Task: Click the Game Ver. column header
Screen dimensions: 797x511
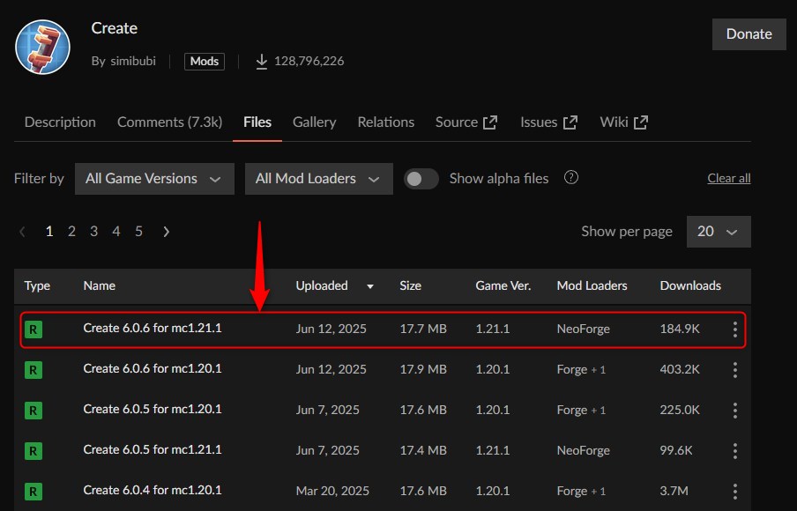Action: point(503,286)
